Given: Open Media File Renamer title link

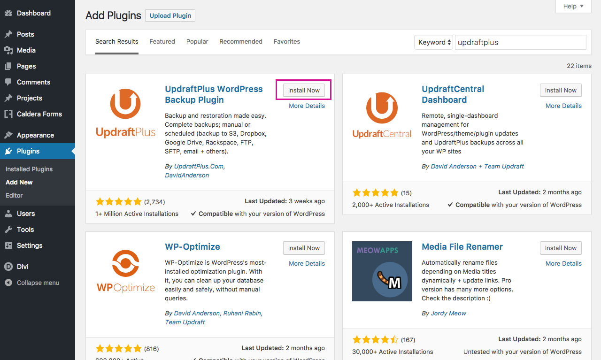Looking at the screenshot, I should tap(462, 247).
